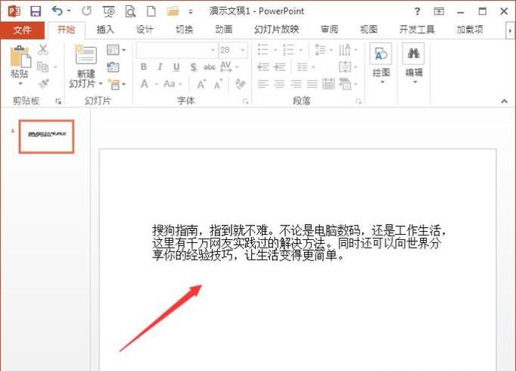The image size is (516, 371).
Task: Switch to the 设计 Design tab
Action: [x=145, y=30]
